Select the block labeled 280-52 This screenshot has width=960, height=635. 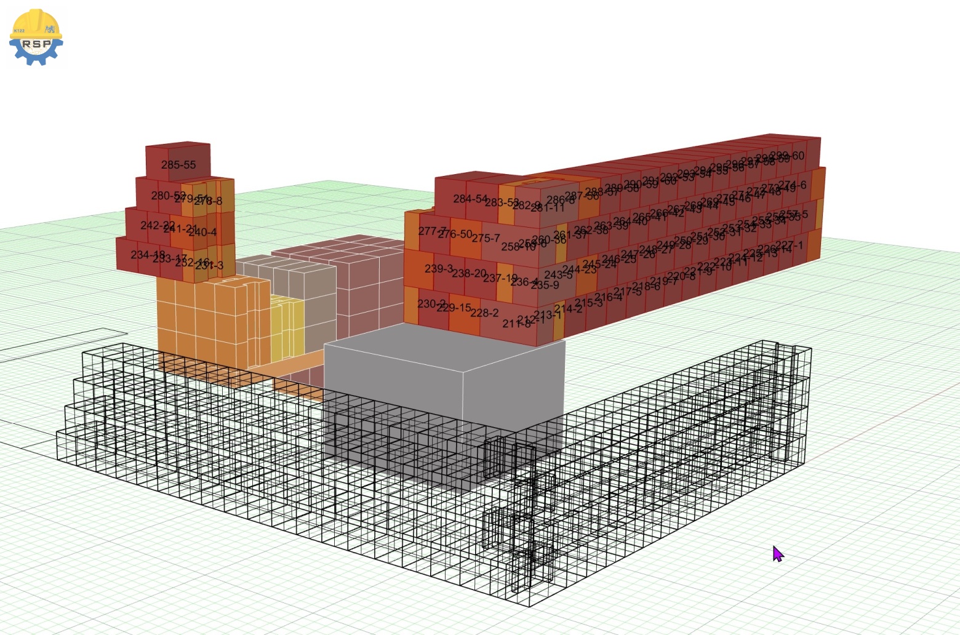pos(169,196)
